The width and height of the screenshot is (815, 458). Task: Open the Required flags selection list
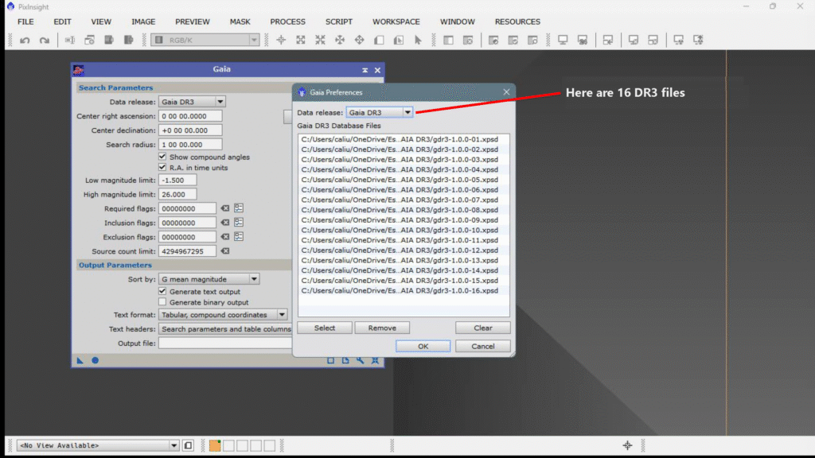point(239,208)
